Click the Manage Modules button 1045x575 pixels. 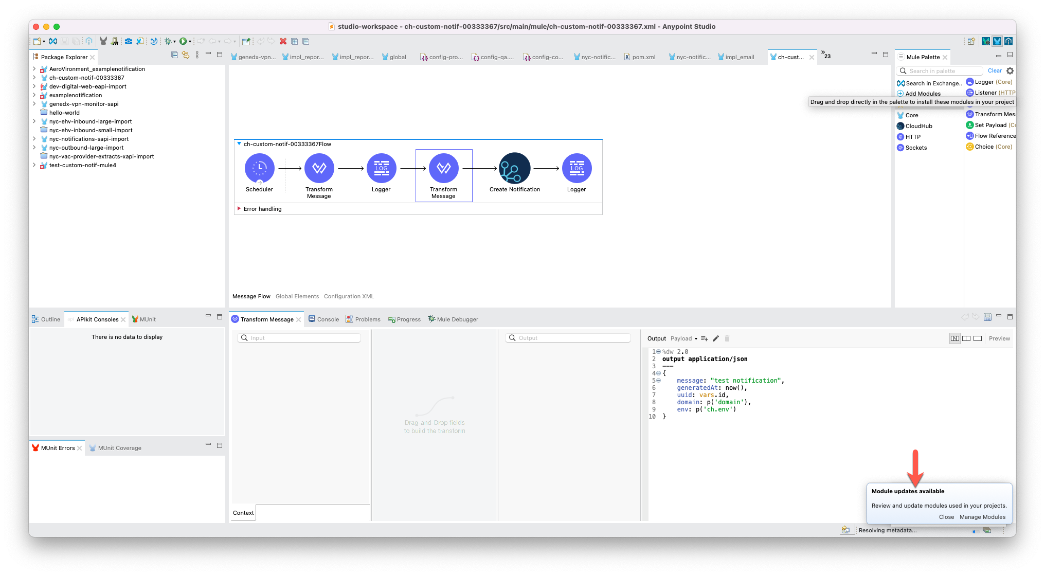click(982, 517)
